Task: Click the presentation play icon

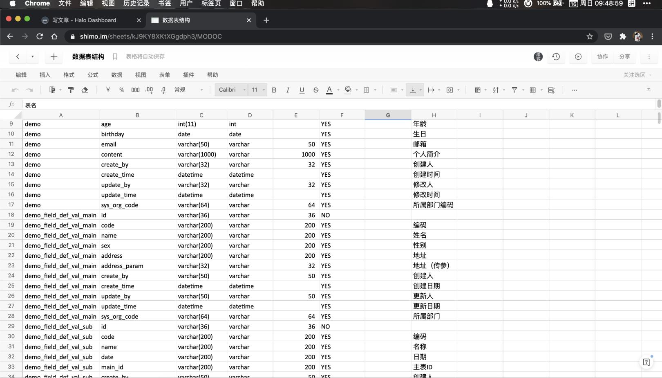Action: click(x=578, y=57)
